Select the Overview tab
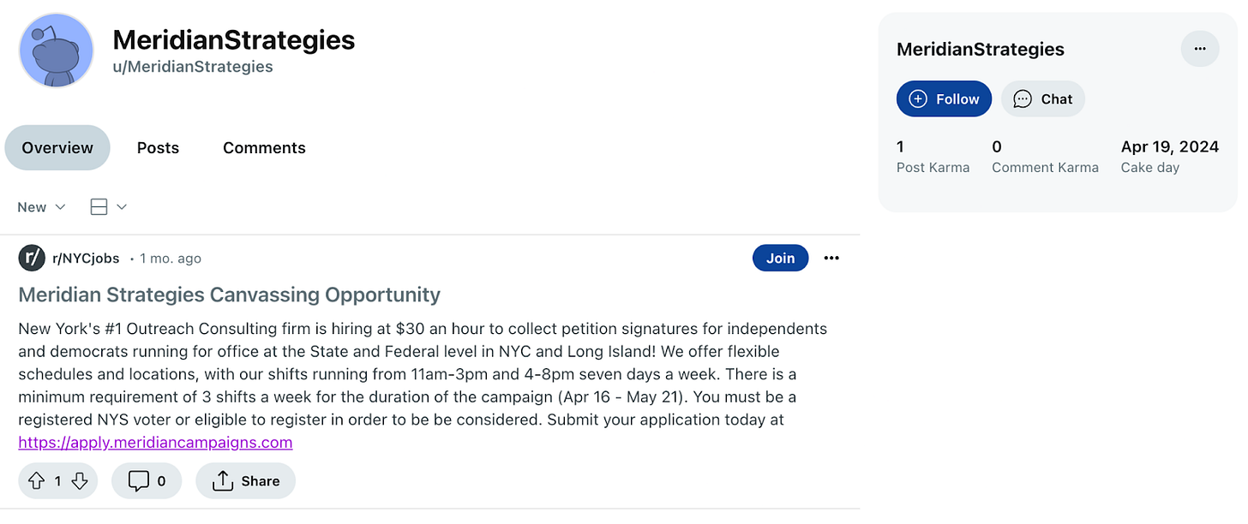1248x524 pixels. tap(57, 147)
